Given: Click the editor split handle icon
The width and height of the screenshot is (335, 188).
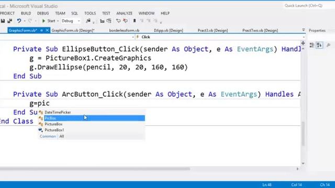Looking at the screenshot, I should (x=303, y=43).
